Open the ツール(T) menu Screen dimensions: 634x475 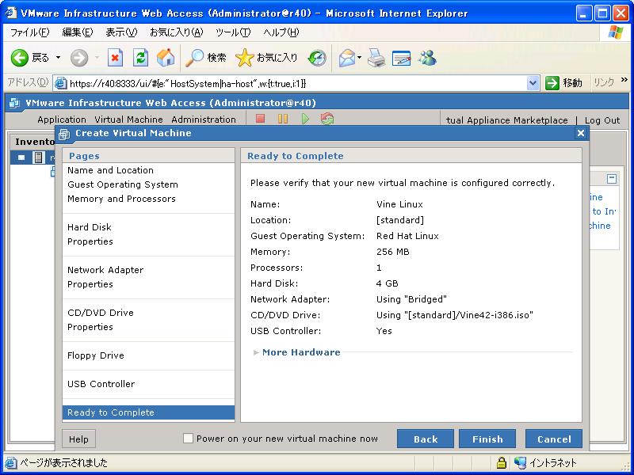point(233,32)
